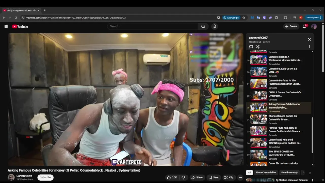Play 'Charles Okocha Comes On Carterefe's Stream' video
The image size is (325, 183).
coord(279,119)
